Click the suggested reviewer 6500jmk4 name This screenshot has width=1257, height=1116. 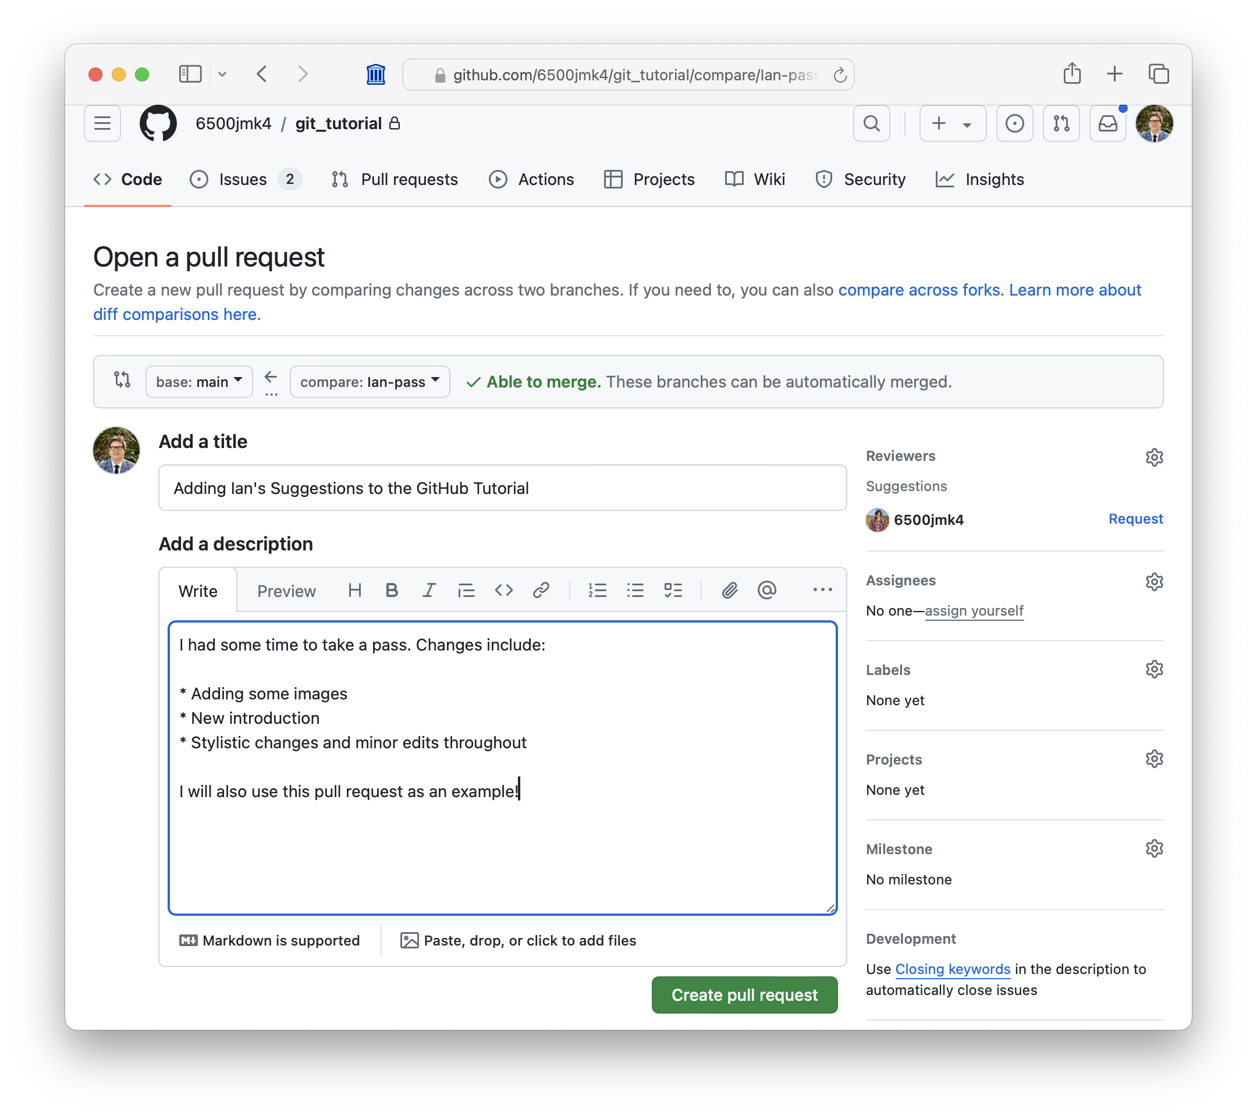[928, 520]
